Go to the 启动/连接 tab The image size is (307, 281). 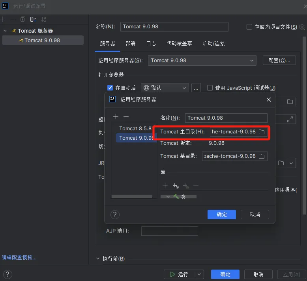213,43
